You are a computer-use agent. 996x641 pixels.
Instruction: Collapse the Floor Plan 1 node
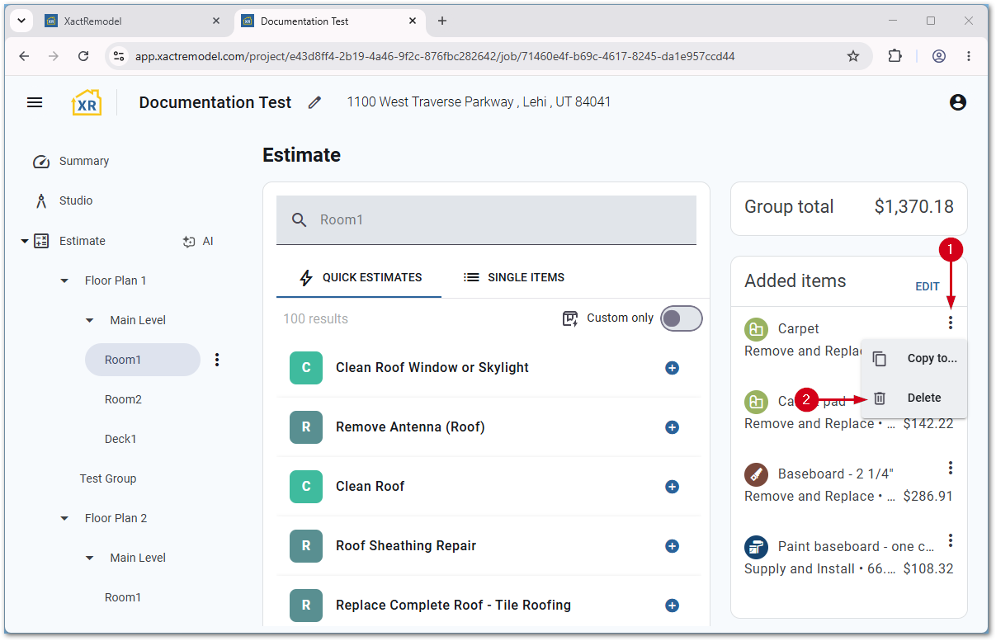(x=64, y=280)
